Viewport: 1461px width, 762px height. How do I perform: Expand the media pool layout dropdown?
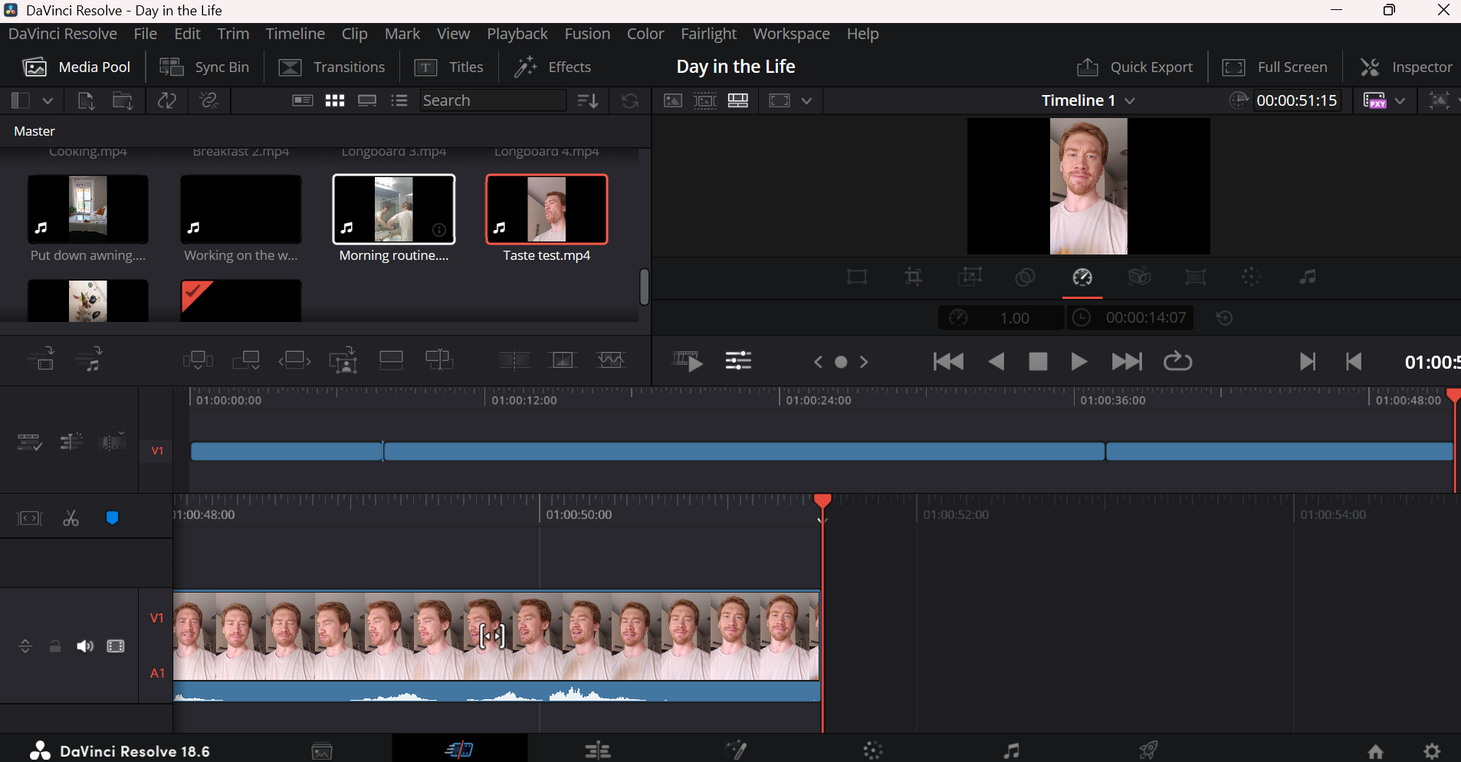[48, 101]
